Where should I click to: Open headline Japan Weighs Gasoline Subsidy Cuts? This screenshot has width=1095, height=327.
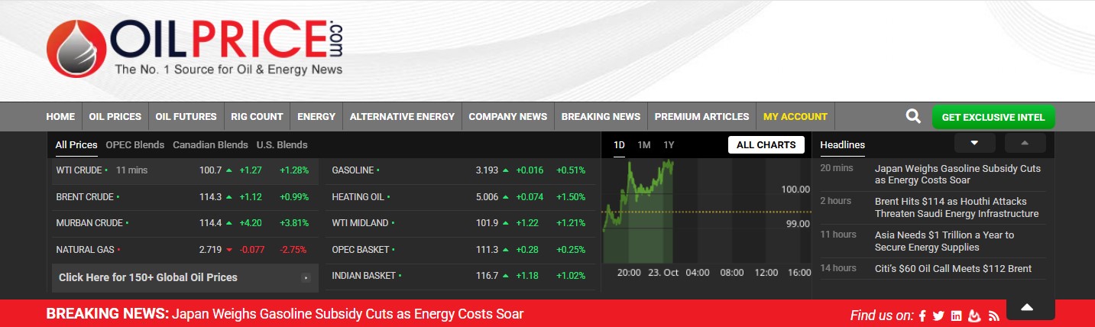tap(957, 174)
